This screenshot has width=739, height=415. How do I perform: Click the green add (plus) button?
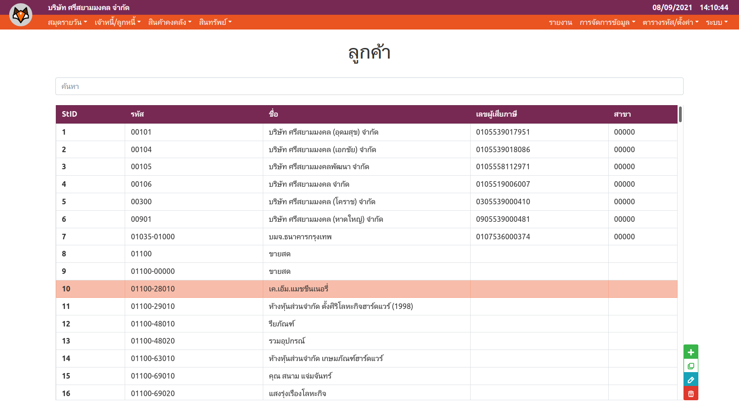coord(691,352)
